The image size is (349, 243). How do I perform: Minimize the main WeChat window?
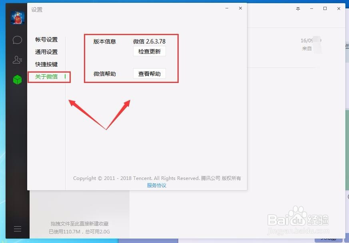point(311,8)
